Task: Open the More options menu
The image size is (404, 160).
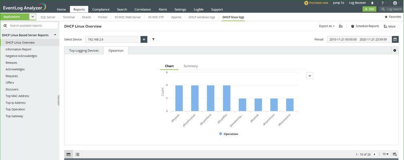Action: tap(390, 26)
